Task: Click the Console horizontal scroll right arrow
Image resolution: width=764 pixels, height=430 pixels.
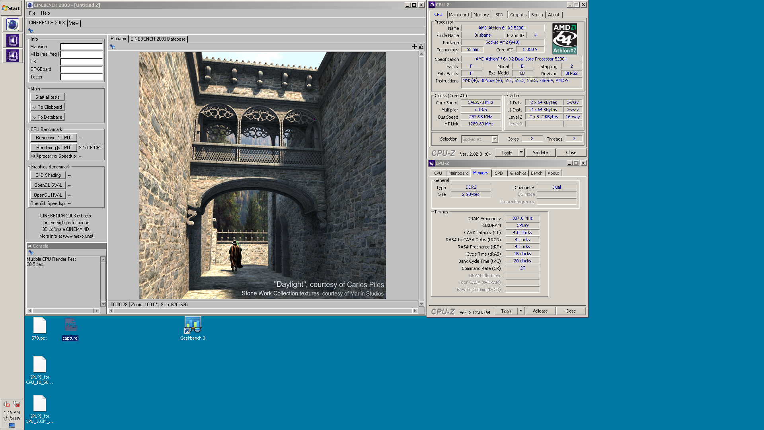Action: click(96, 311)
